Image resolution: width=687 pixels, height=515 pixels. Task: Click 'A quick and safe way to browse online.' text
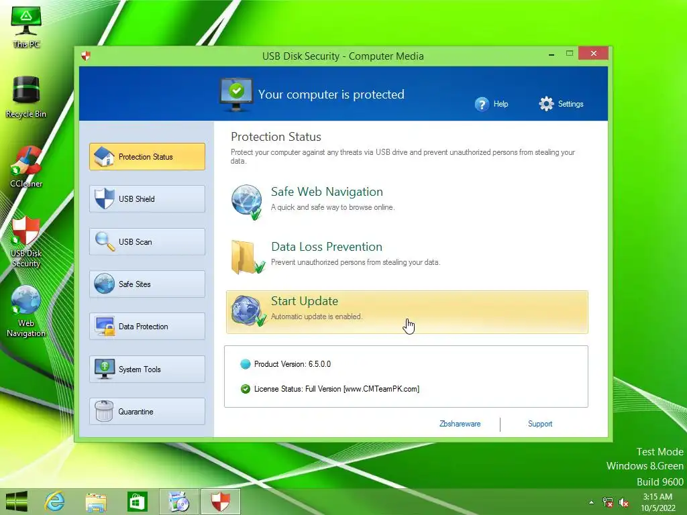click(333, 207)
